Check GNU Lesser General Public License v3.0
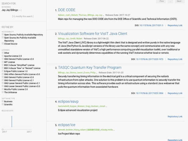Screen dimensions: 188x141 point(3,86)
